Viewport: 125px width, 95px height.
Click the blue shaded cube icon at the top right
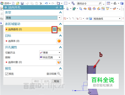click(x=122, y=3)
